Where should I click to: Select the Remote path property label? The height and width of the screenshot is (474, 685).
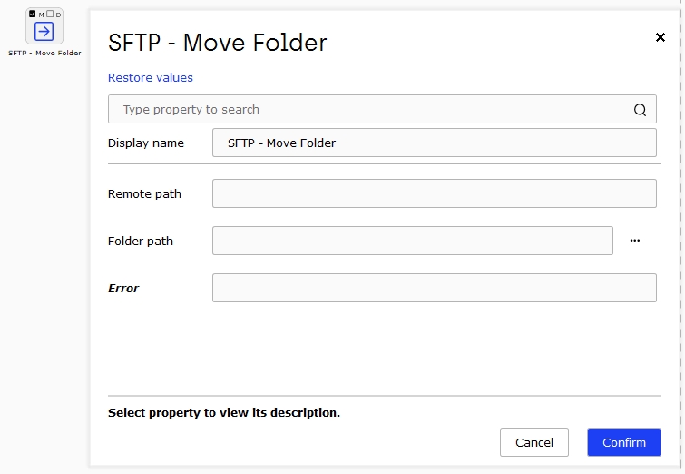144,194
